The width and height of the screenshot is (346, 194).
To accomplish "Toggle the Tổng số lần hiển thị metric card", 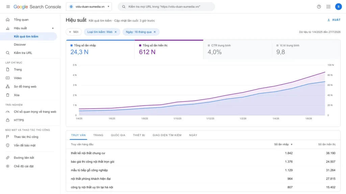I will tap(169, 50).
